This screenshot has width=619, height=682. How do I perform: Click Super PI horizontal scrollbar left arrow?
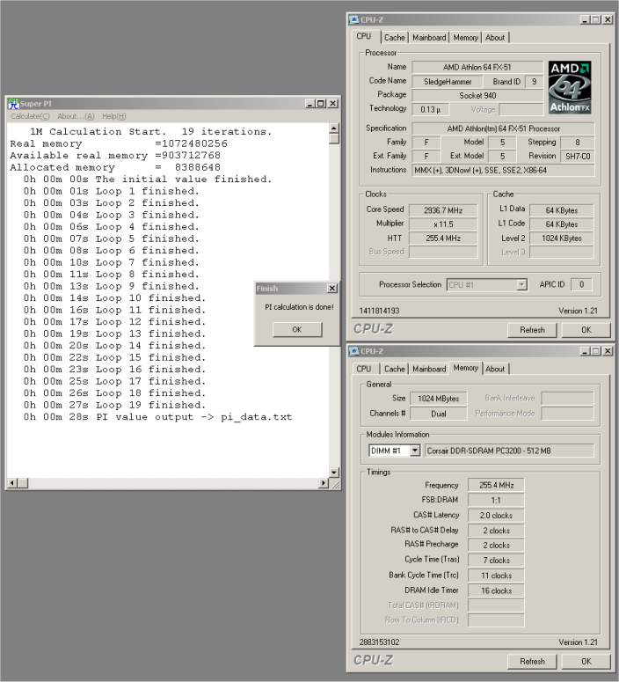click(x=12, y=483)
